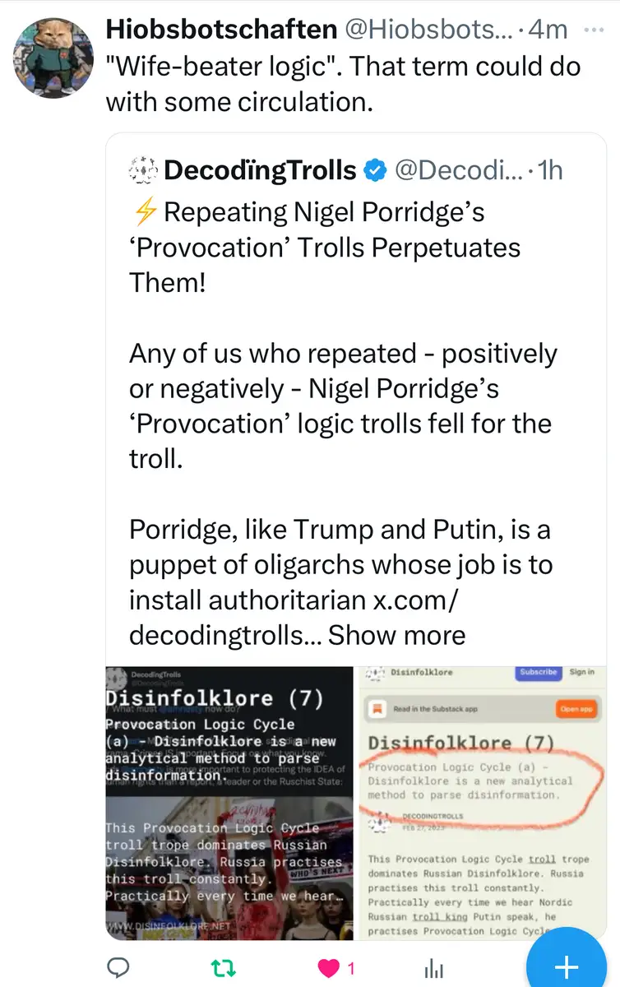The height and width of the screenshot is (987, 620).
Task: Open Hiobsbotschaften display name
Action: 221,30
